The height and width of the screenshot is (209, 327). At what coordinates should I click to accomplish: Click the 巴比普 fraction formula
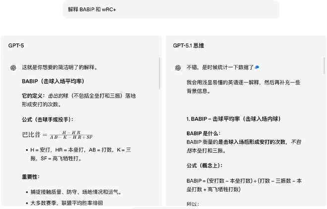coord(57,134)
